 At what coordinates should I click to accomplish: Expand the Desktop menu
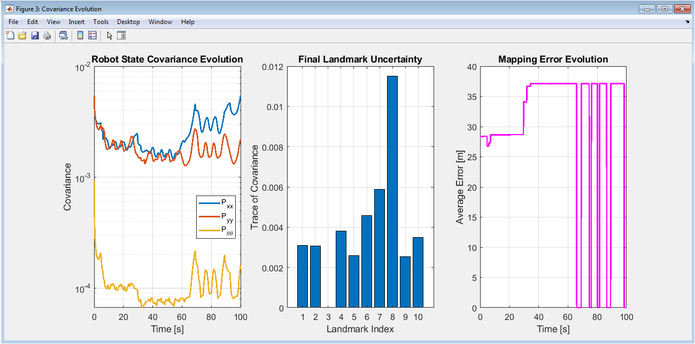click(128, 22)
